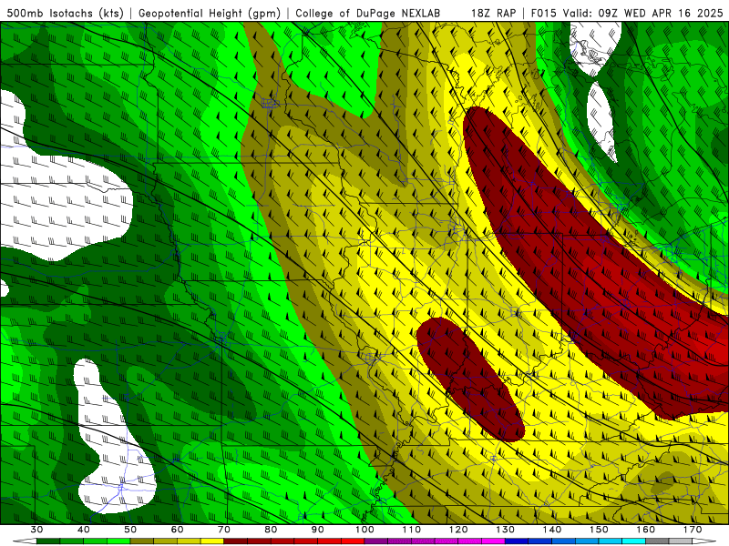Click the 'F015' forecast hour text
This screenshot has height=546, width=729.
(544, 13)
